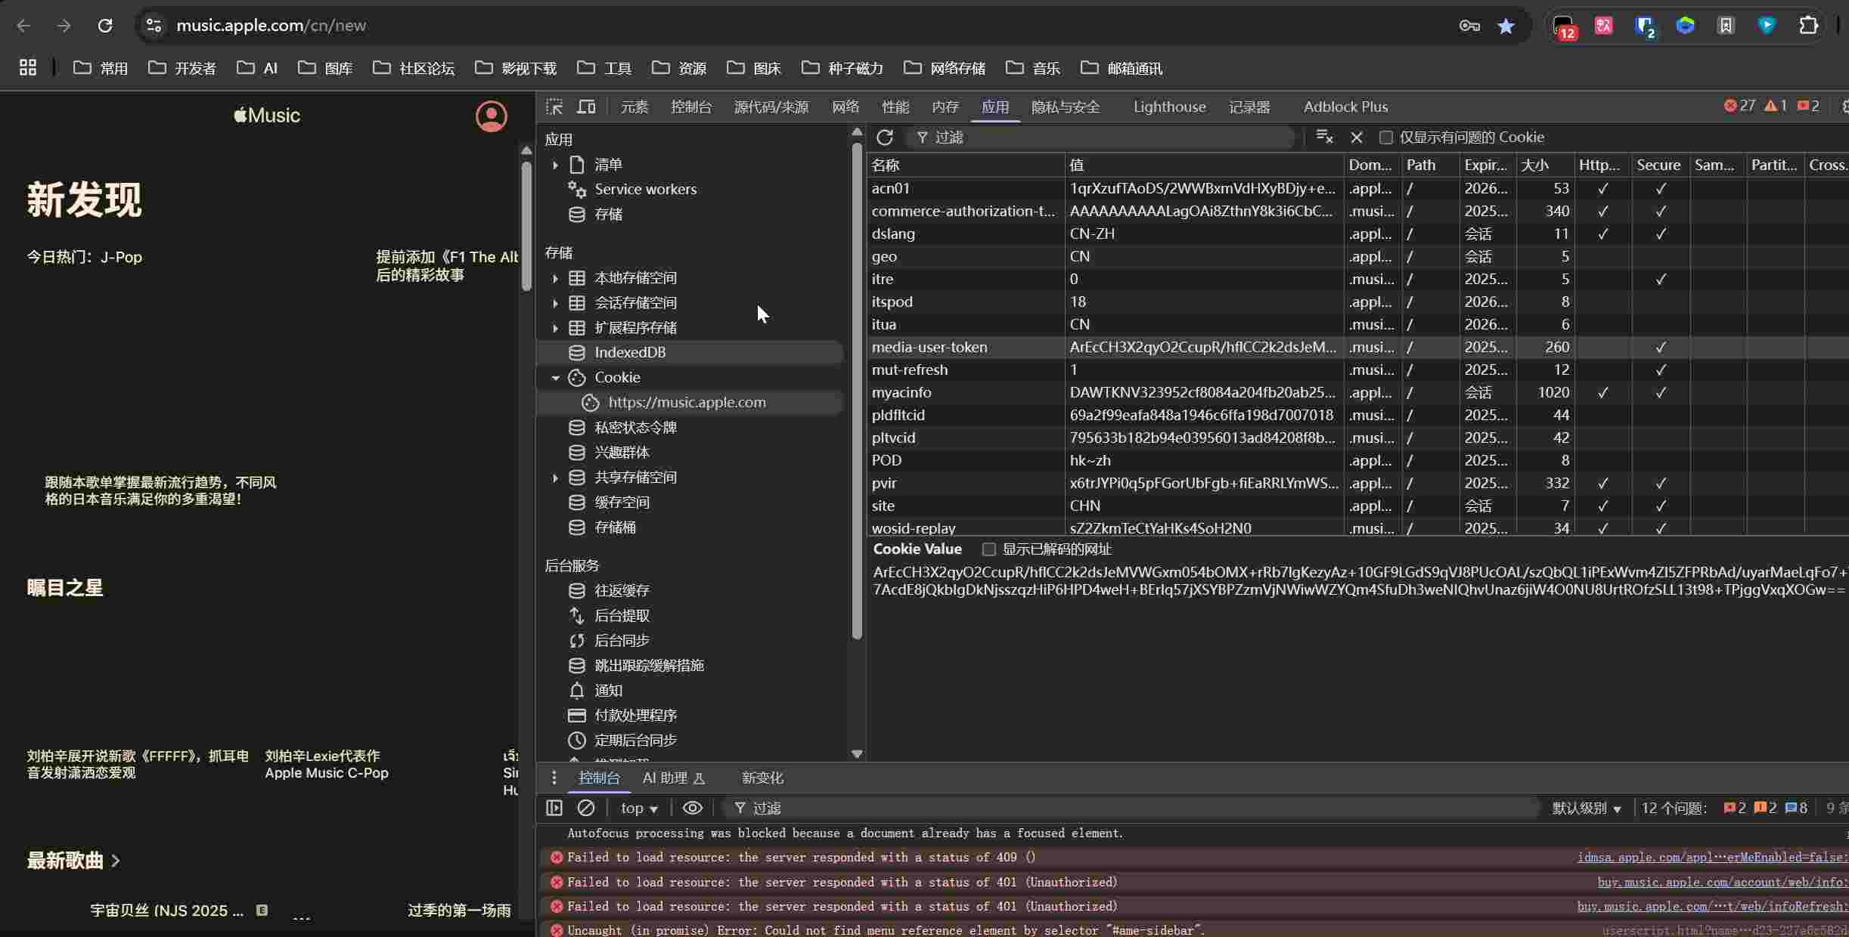
Task: Delete selected cookie with X icon
Action: coord(1357,138)
